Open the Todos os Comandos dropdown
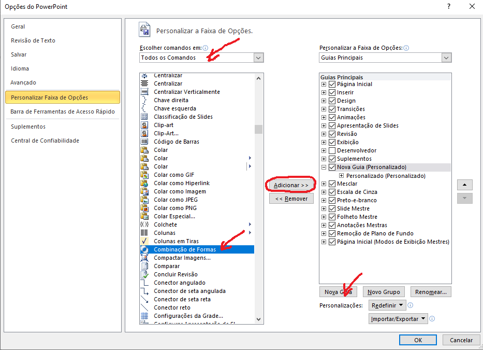This screenshot has height=350, width=483. [x=258, y=58]
